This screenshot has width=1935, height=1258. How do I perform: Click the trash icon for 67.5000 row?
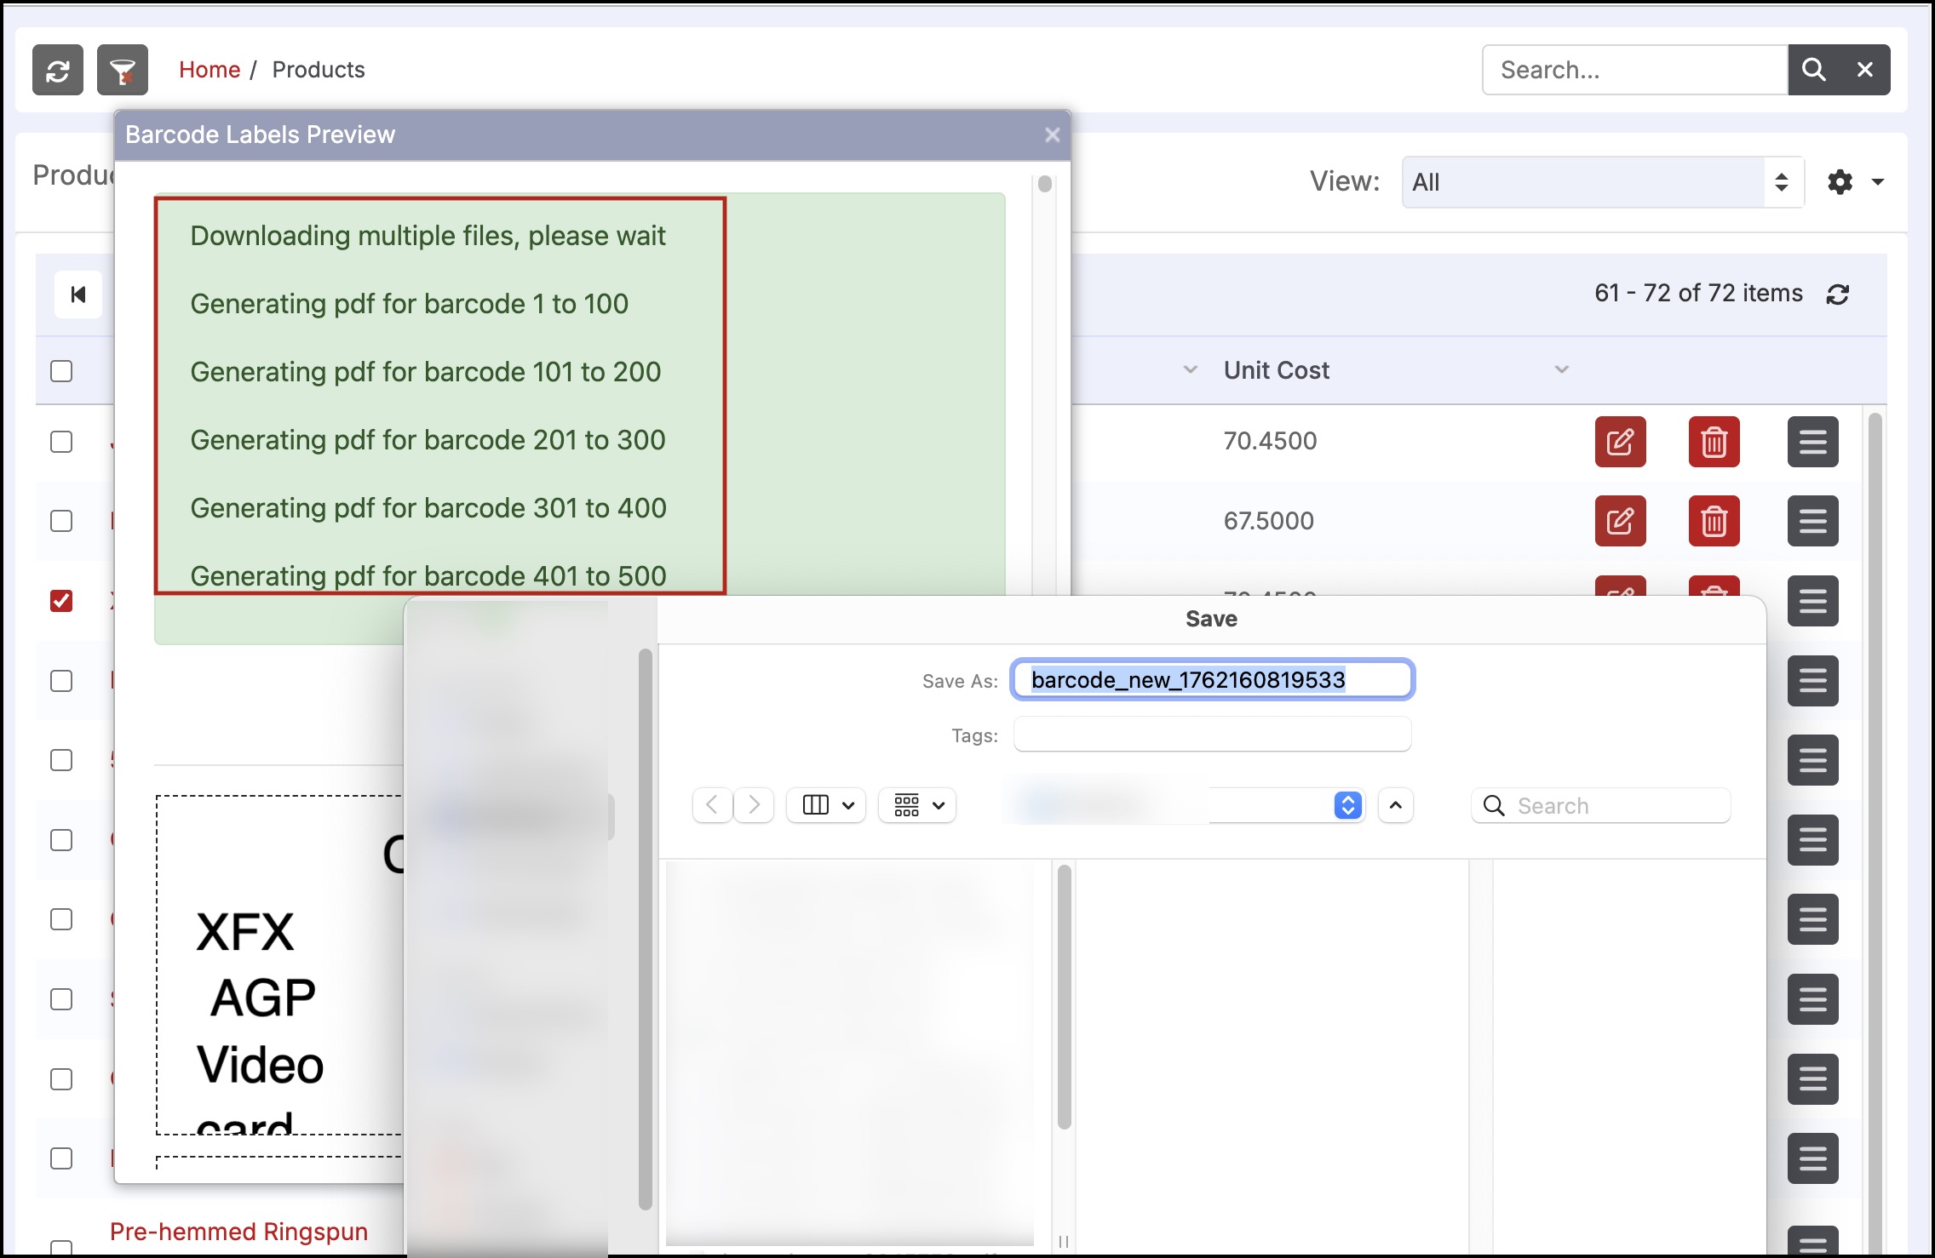1714,521
